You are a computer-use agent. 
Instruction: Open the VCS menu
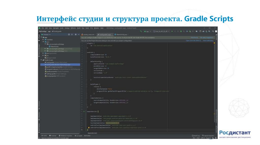click(91, 28)
